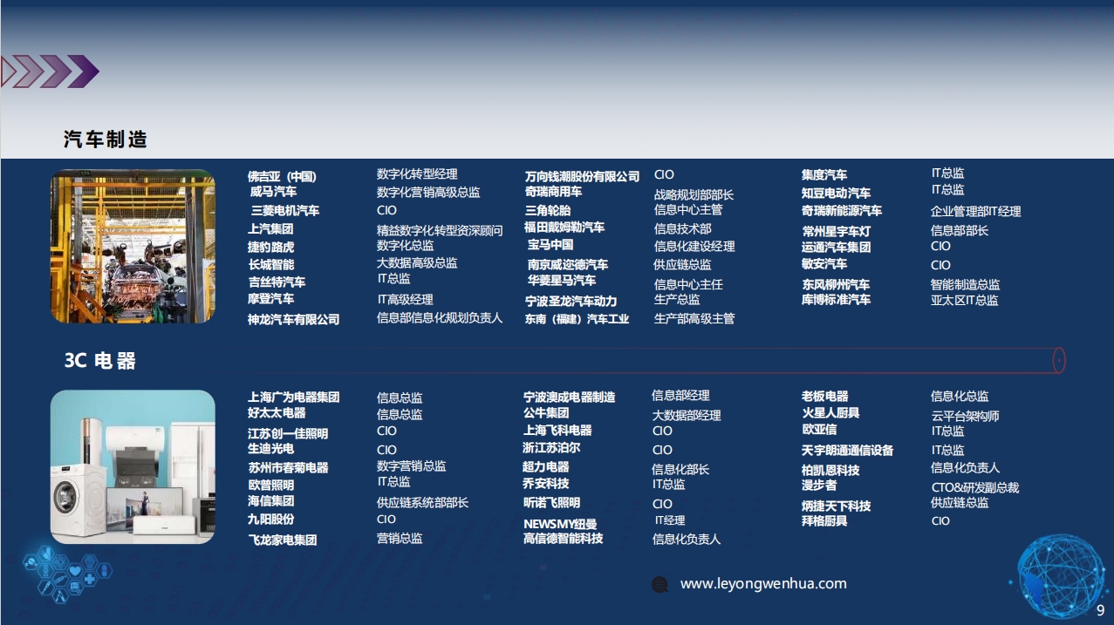Select 智能制造总监 title

tap(965, 285)
